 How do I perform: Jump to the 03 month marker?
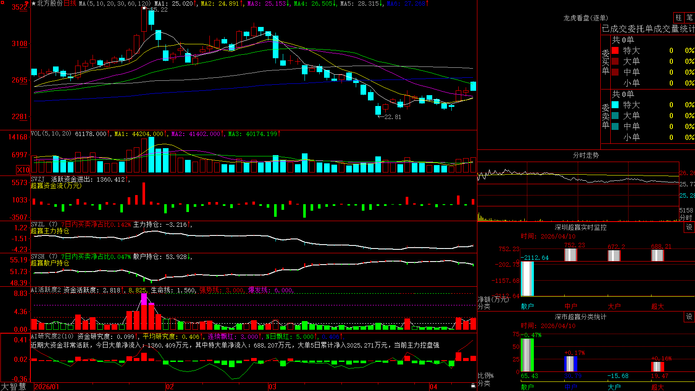click(x=272, y=387)
